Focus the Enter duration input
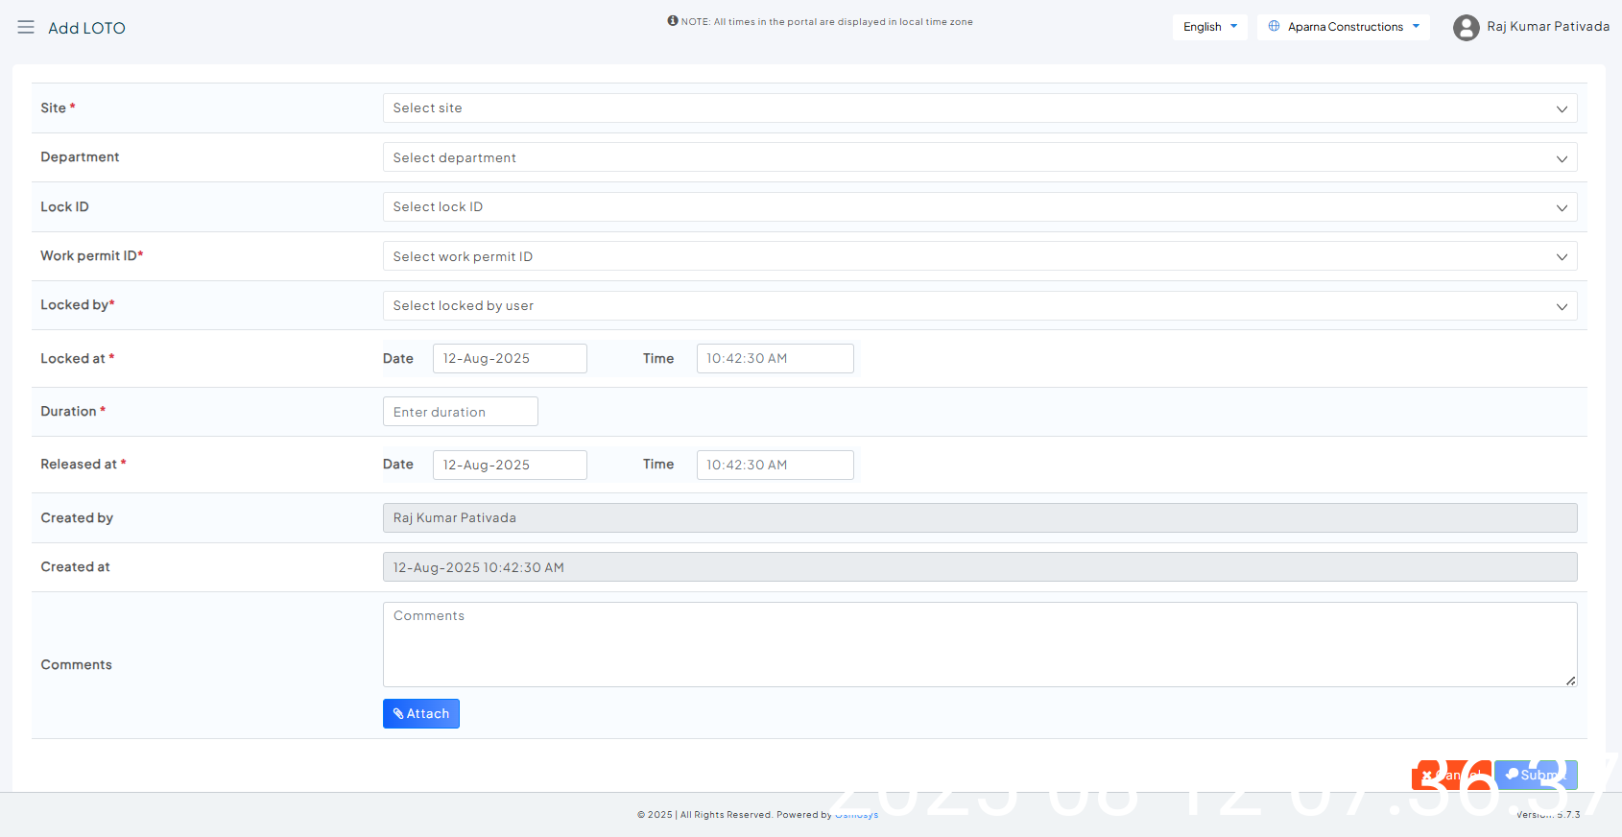The image size is (1622, 837). click(x=460, y=412)
